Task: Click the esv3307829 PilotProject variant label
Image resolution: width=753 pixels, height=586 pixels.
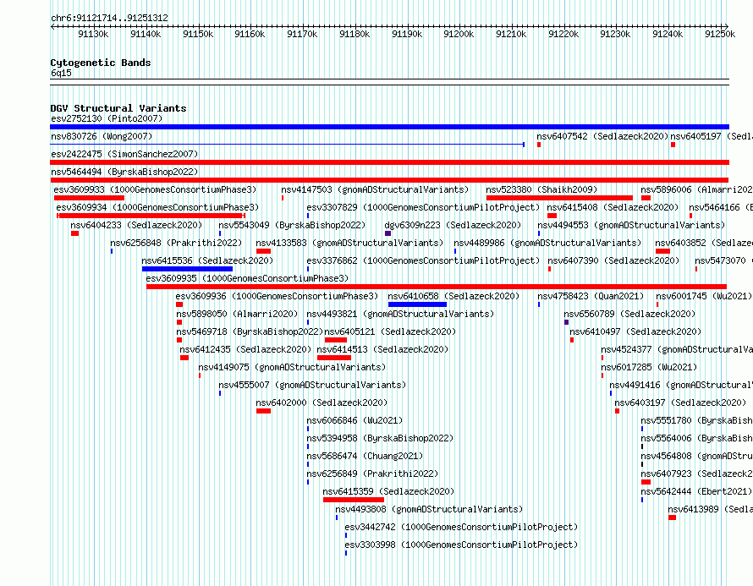Action: (423, 207)
